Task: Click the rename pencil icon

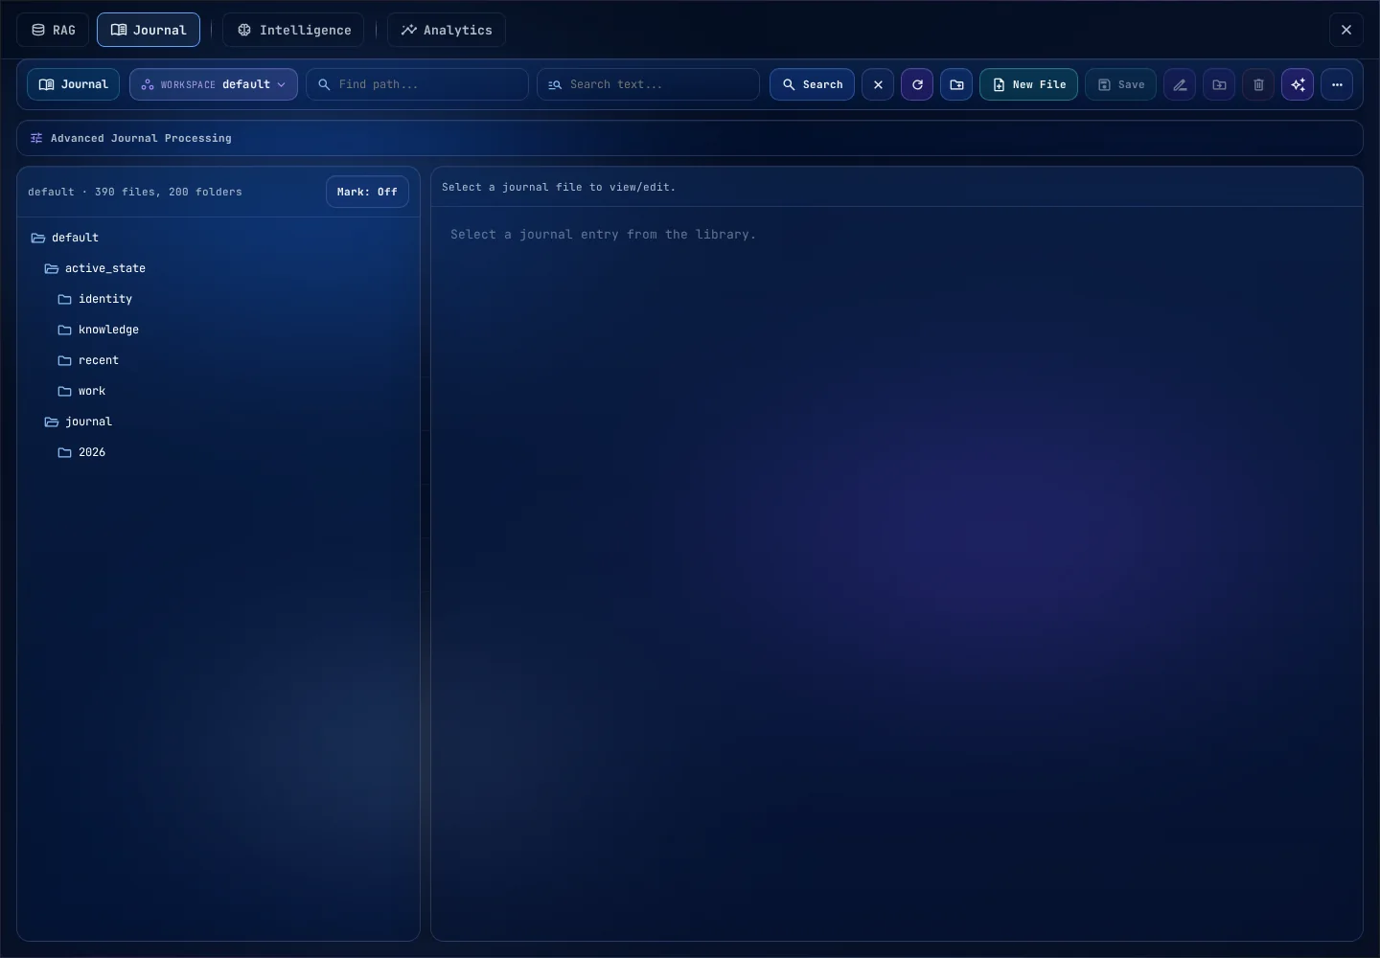Action: [1180, 84]
